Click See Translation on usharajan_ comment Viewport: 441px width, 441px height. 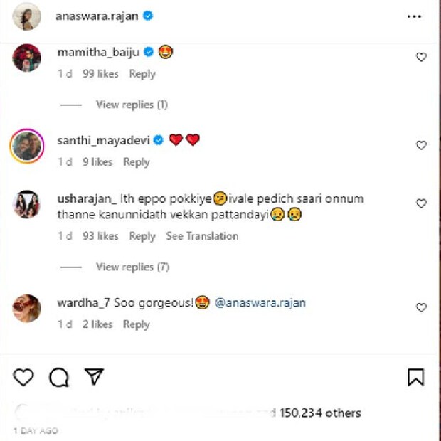202,236
